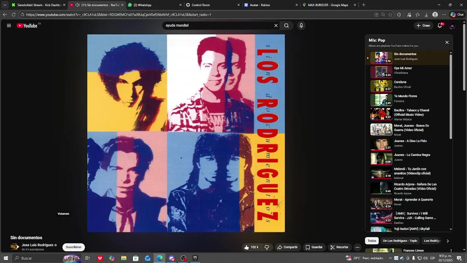Click the page vertical scrollbar
467x263 pixels.
(464, 57)
